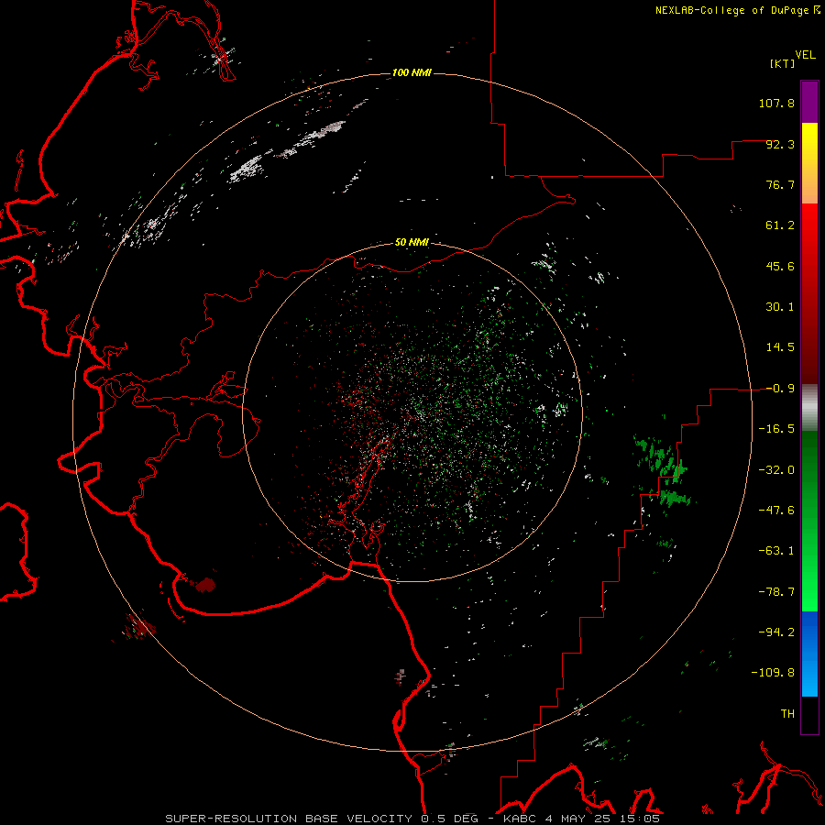Click the 76.7 legend value
Image resolution: width=825 pixels, height=825 pixels.
click(x=780, y=184)
